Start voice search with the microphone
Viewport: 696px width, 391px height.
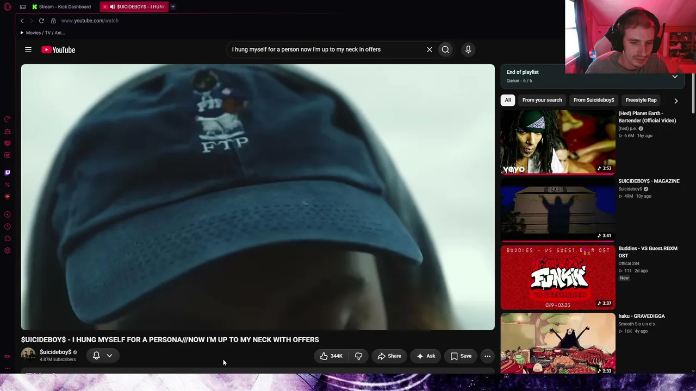coord(468,49)
